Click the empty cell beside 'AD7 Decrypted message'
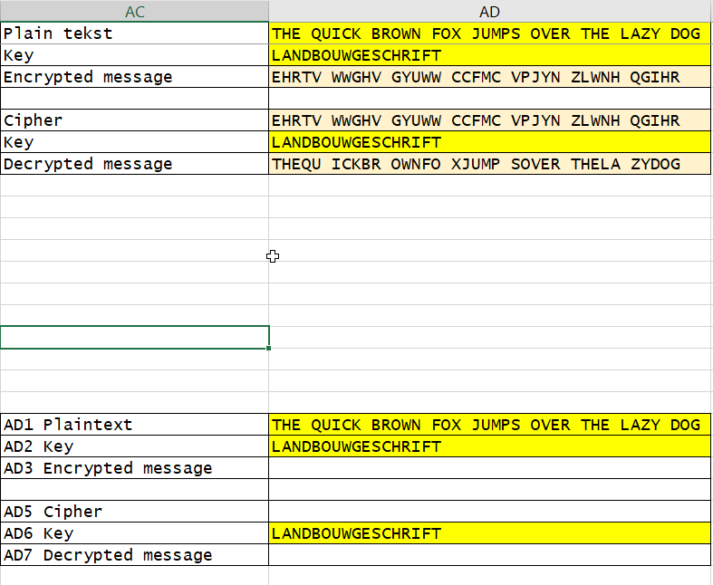713x585 pixels. 490,555
